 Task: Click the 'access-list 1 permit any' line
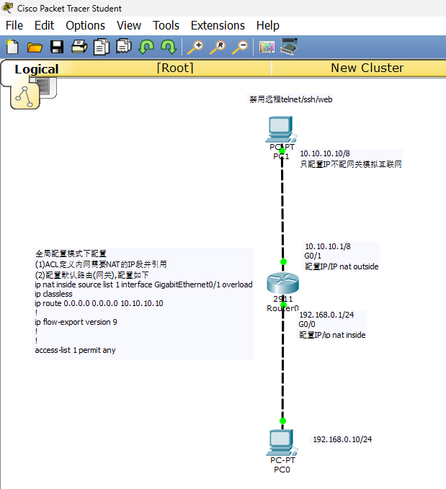[x=75, y=350]
